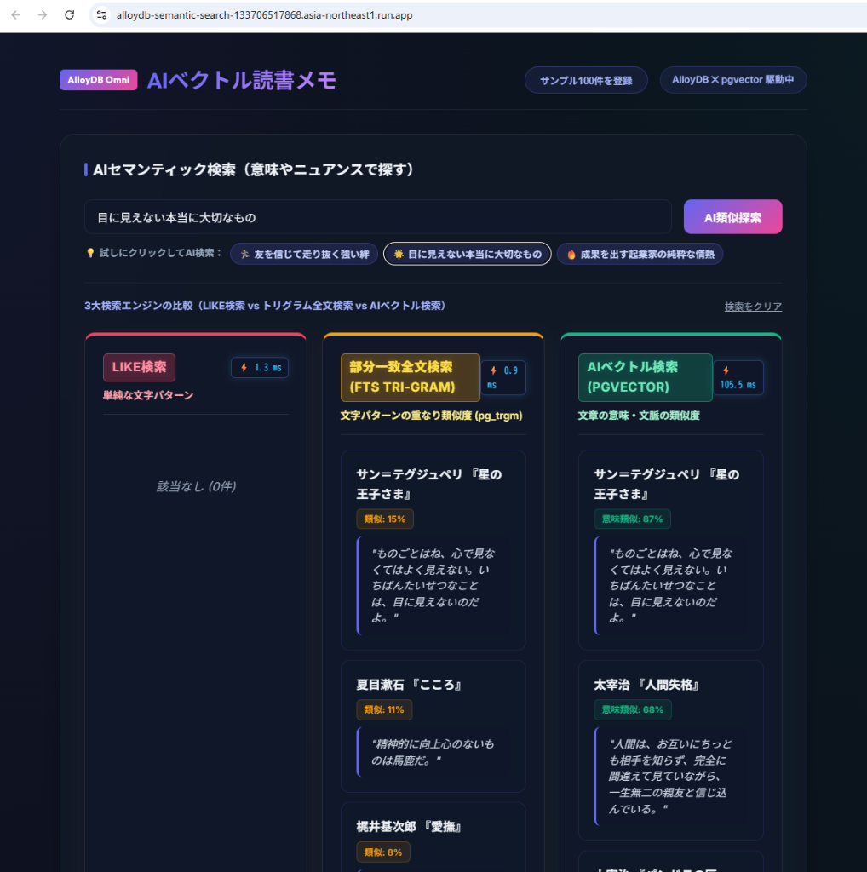Viewport: 867px width, 872px height.
Task: Select the 友を信じて走り抜く強い絆 suggestion chip
Action: pyautogui.click(x=304, y=254)
